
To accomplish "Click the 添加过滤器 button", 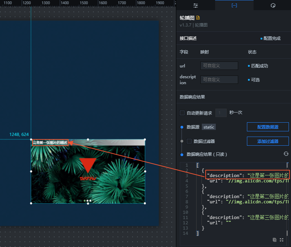I will coord(268,141).
